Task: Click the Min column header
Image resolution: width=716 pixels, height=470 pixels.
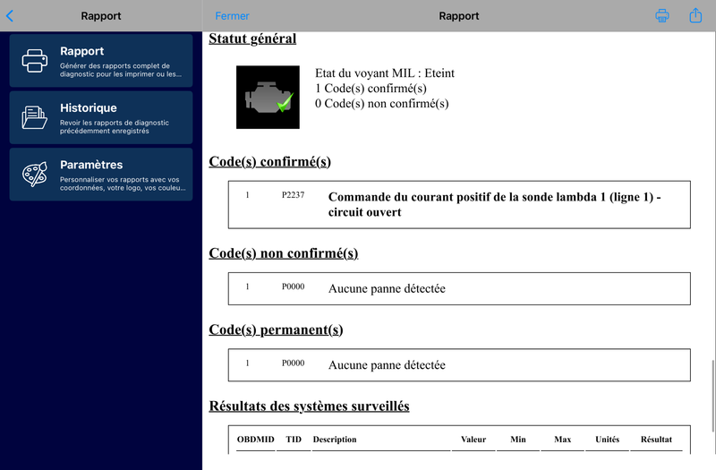Action: pos(518,440)
